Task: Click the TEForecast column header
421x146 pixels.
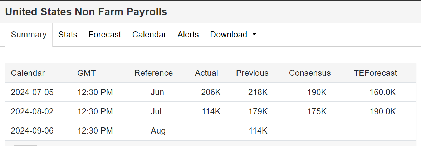Action: tap(375, 73)
